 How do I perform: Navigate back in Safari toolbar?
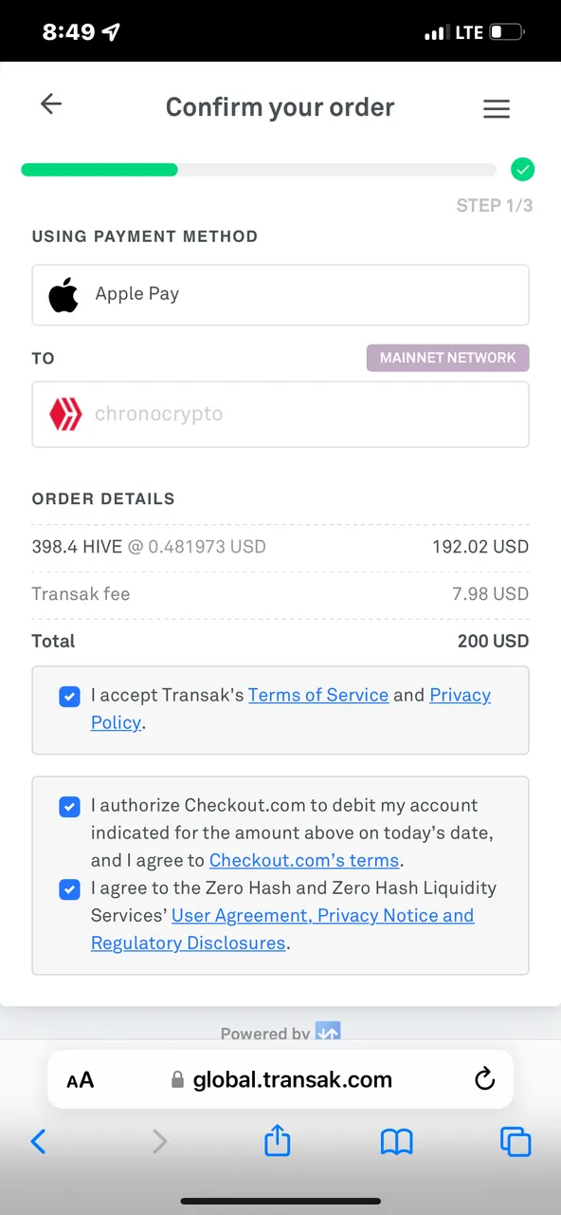(39, 1141)
